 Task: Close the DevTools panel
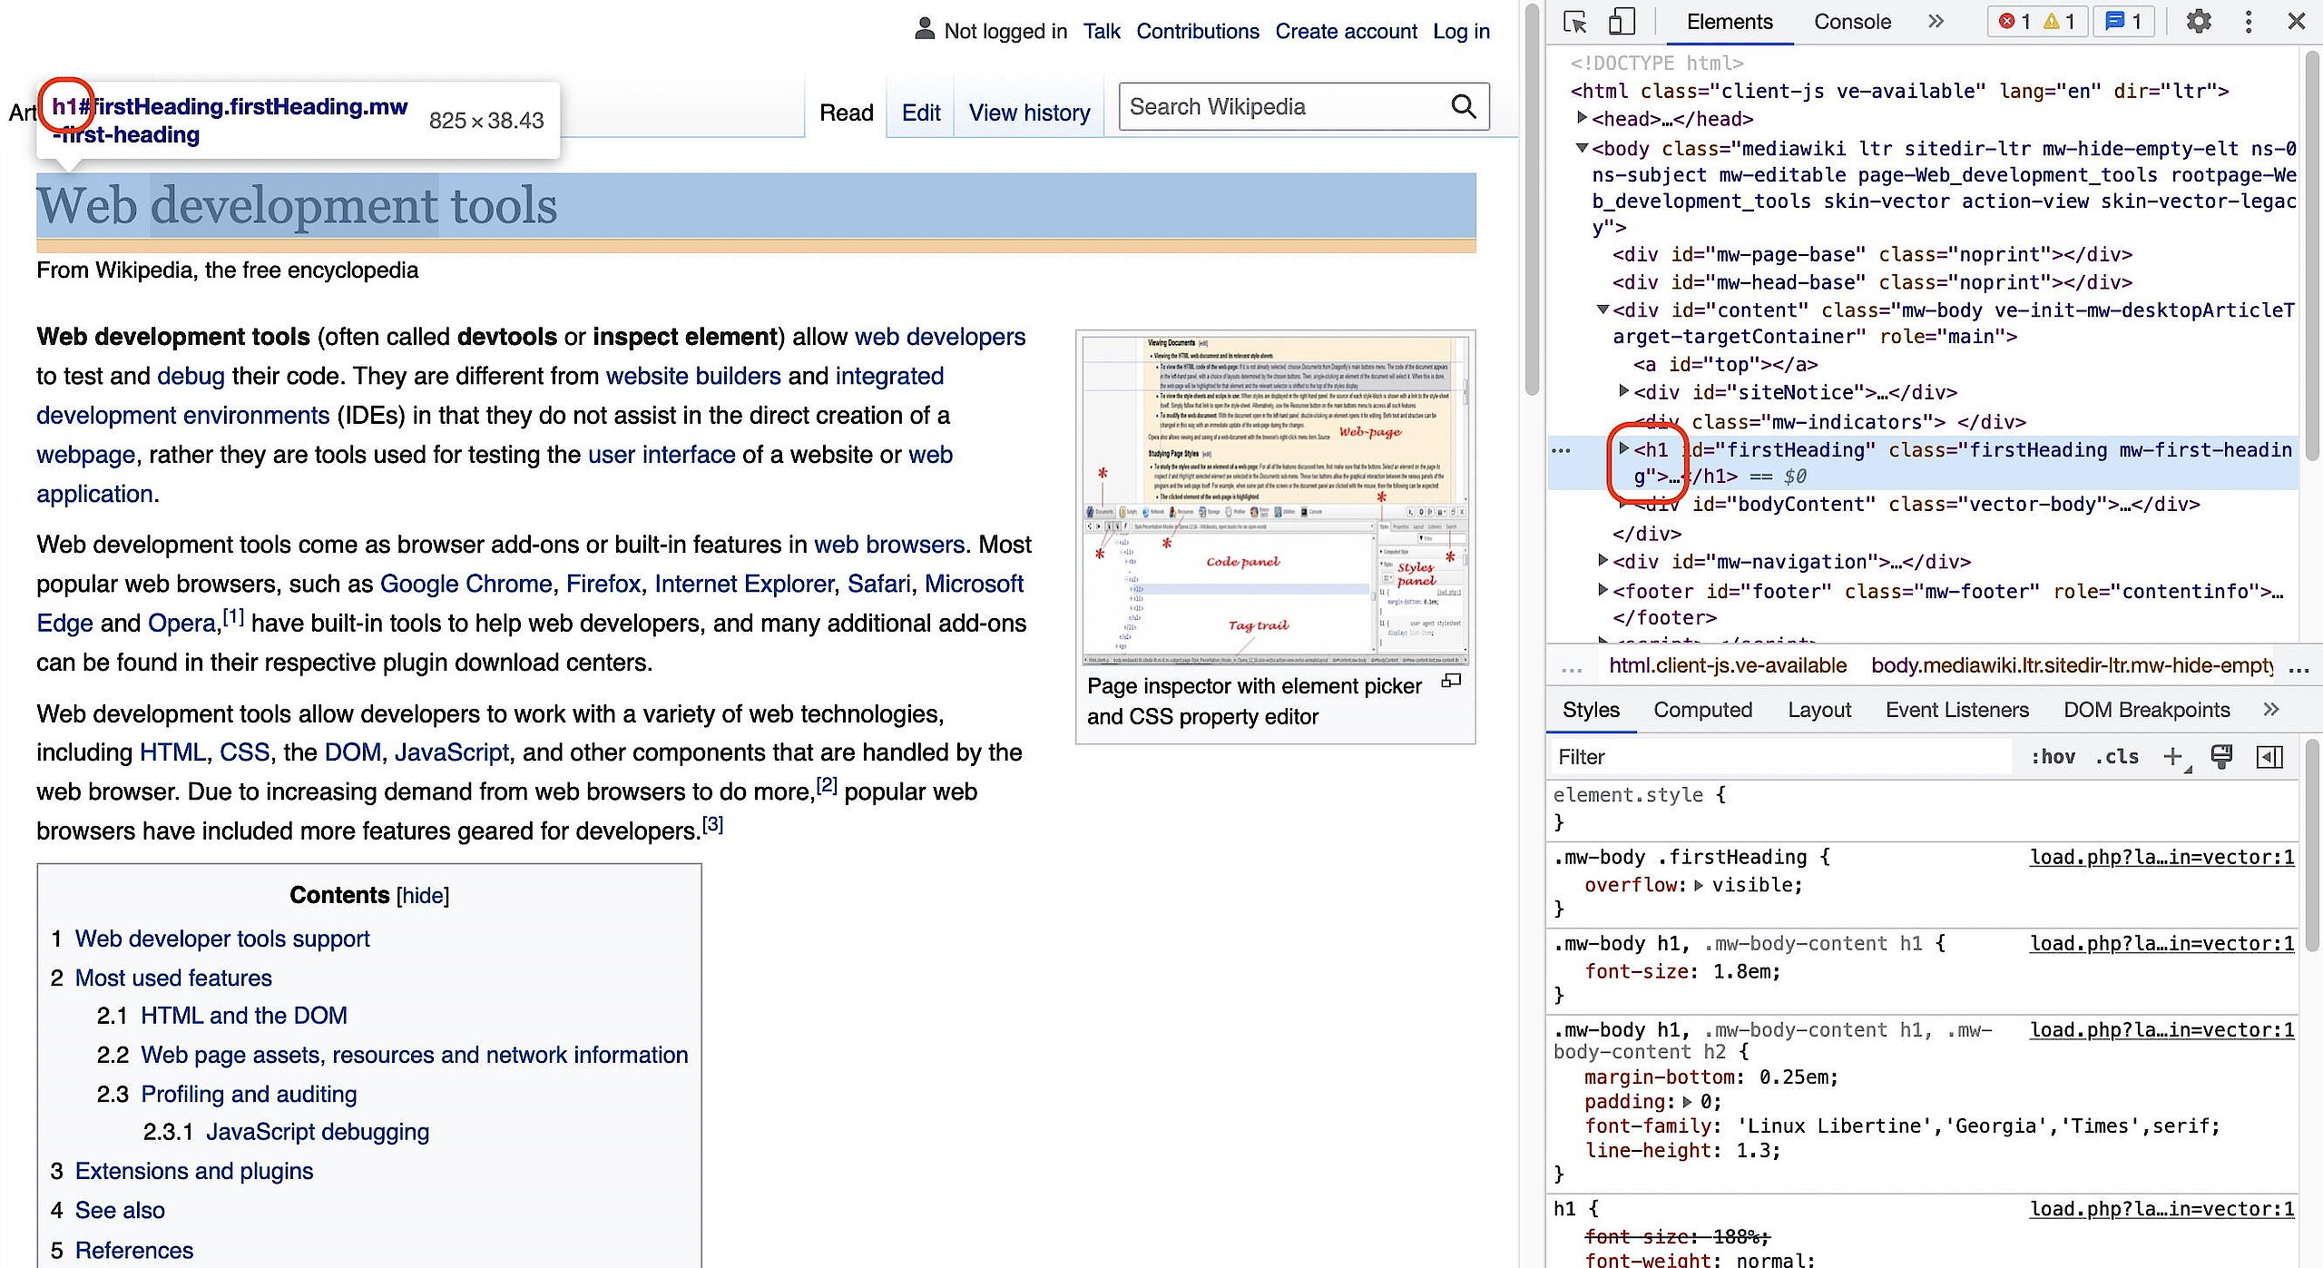(2297, 21)
